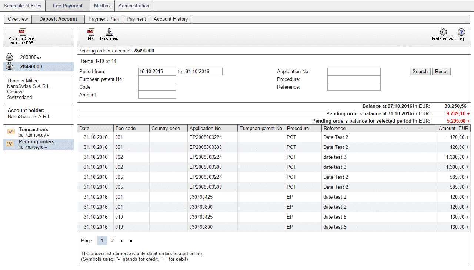Sort by the Amount EUR column header

pyautogui.click(x=454, y=129)
